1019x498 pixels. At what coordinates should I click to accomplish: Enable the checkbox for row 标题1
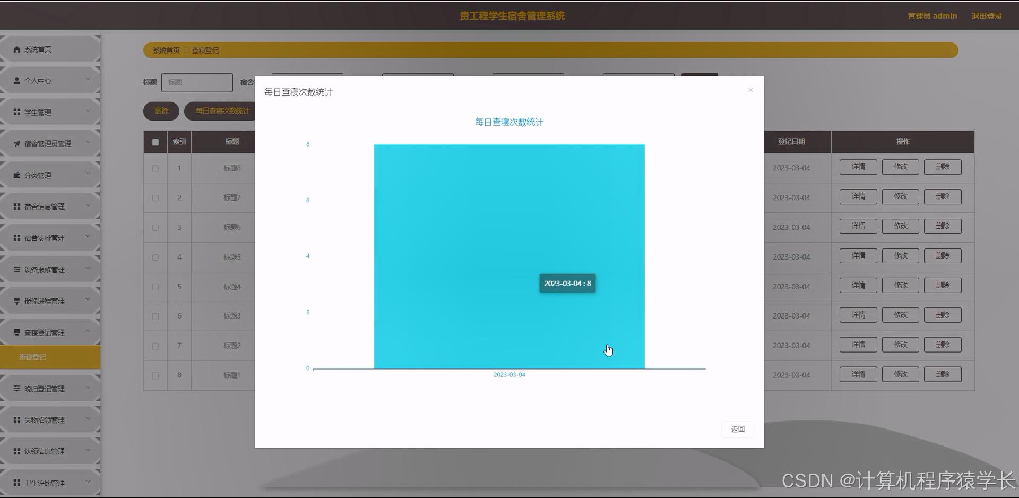[x=156, y=376]
